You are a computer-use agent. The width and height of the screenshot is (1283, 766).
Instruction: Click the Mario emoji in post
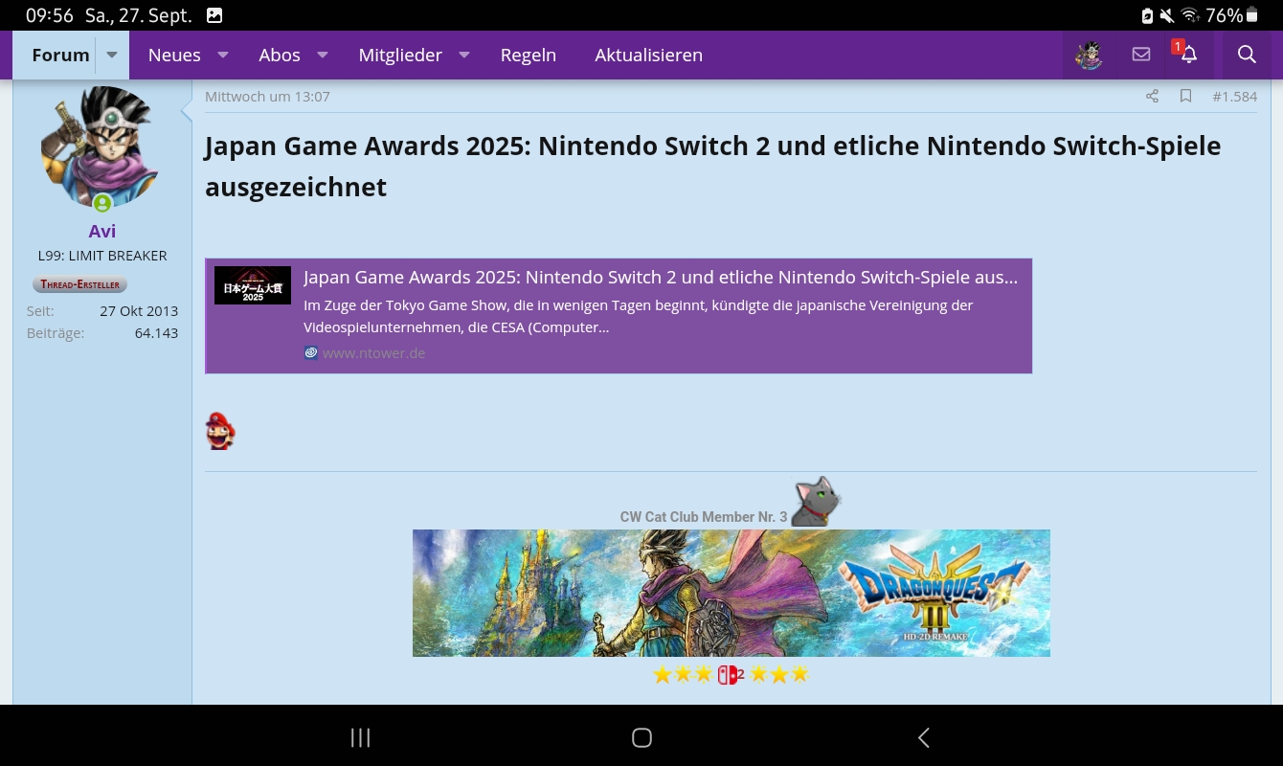(x=220, y=432)
